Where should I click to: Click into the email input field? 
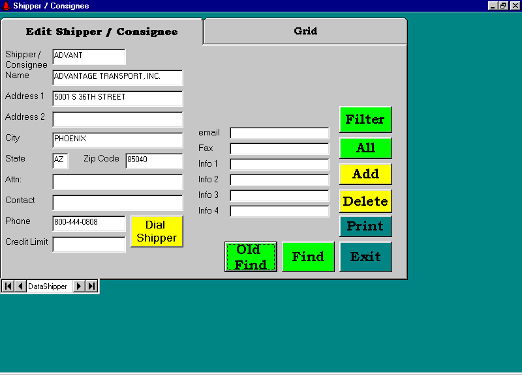pos(279,133)
